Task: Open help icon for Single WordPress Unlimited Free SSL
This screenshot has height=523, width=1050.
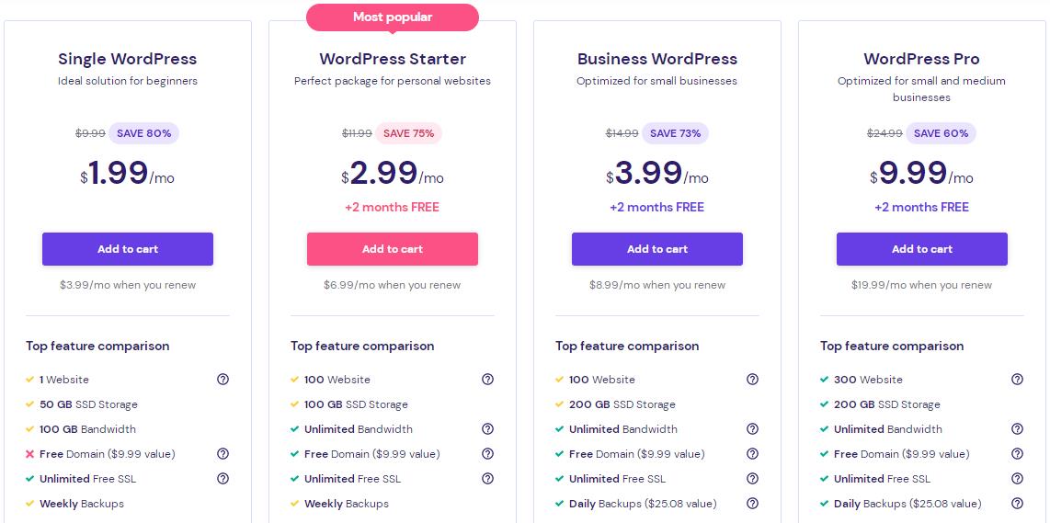Action: point(223,479)
